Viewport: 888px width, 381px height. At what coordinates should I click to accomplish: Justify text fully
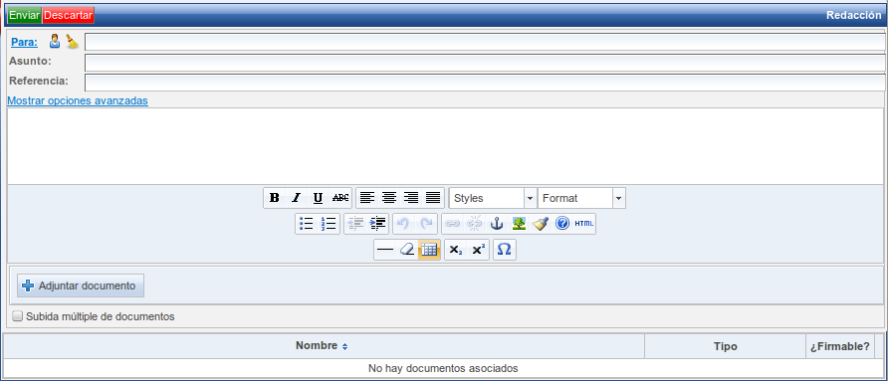(x=433, y=198)
